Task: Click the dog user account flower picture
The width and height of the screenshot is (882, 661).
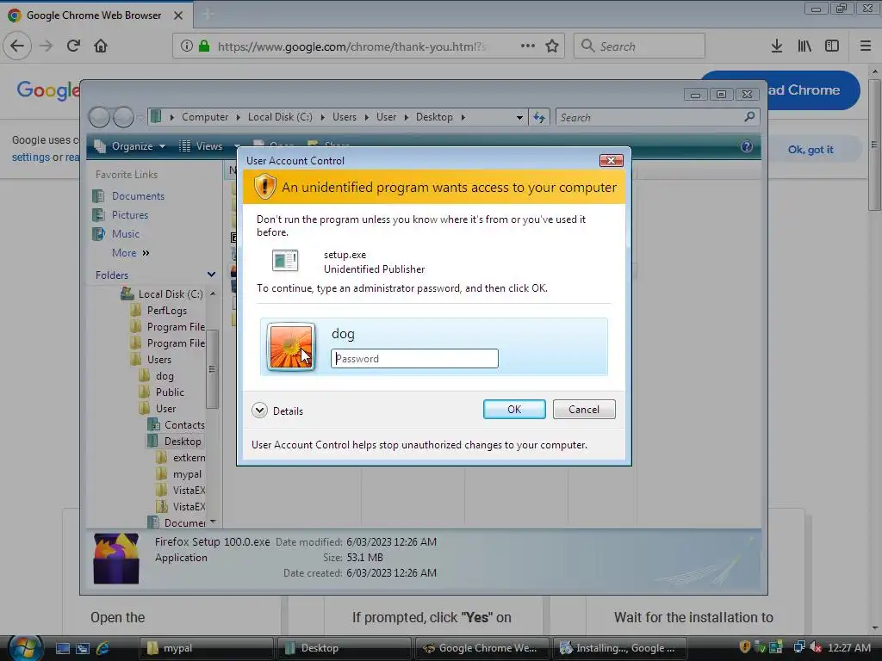Action: pyautogui.click(x=291, y=347)
